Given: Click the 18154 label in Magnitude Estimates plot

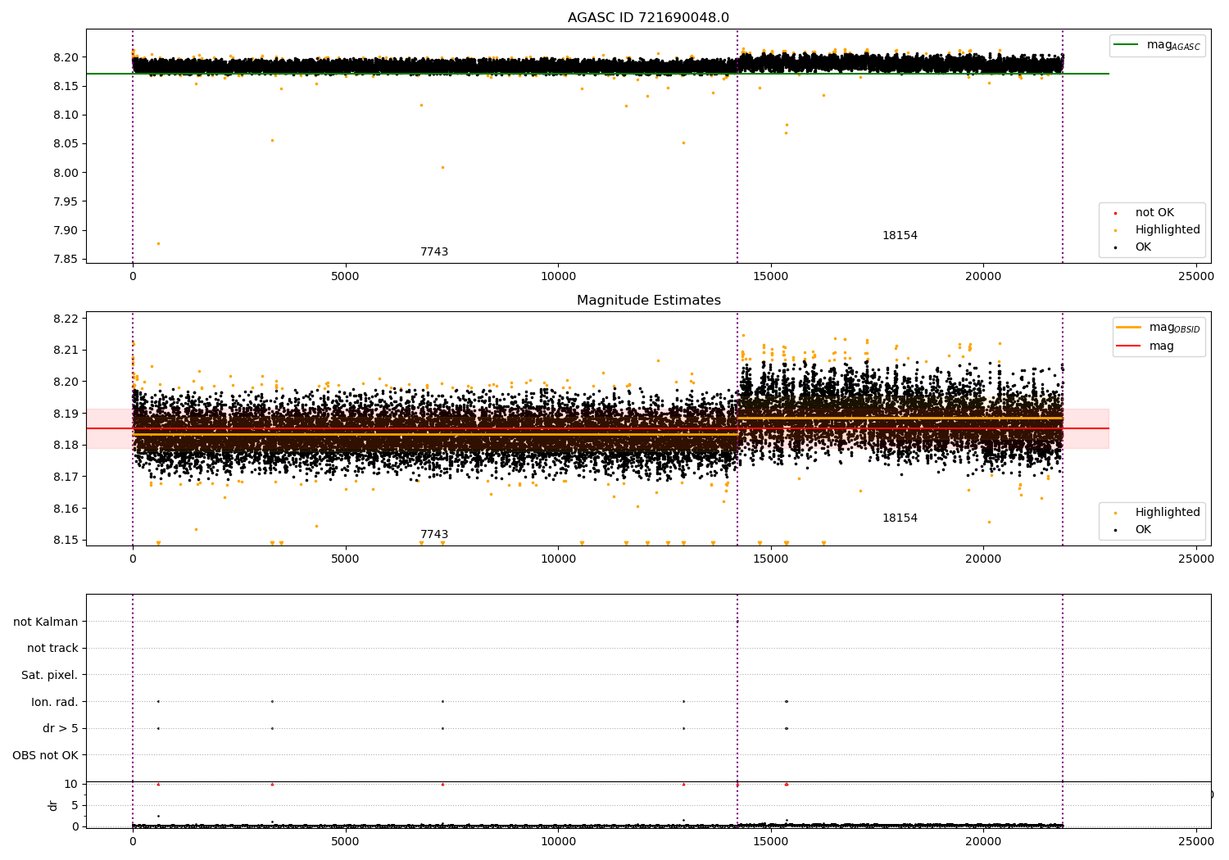Looking at the screenshot, I should point(900,518).
